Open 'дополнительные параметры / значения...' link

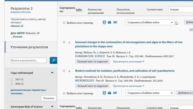[x=28, y=92]
